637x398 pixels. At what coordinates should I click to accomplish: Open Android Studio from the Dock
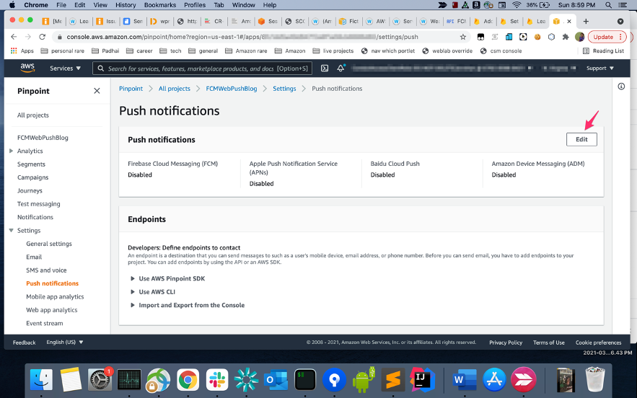coord(364,380)
